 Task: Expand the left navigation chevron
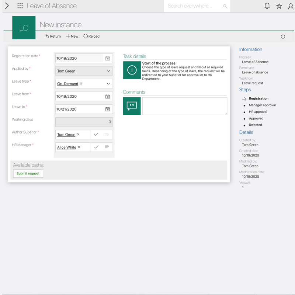coord(7,6)
